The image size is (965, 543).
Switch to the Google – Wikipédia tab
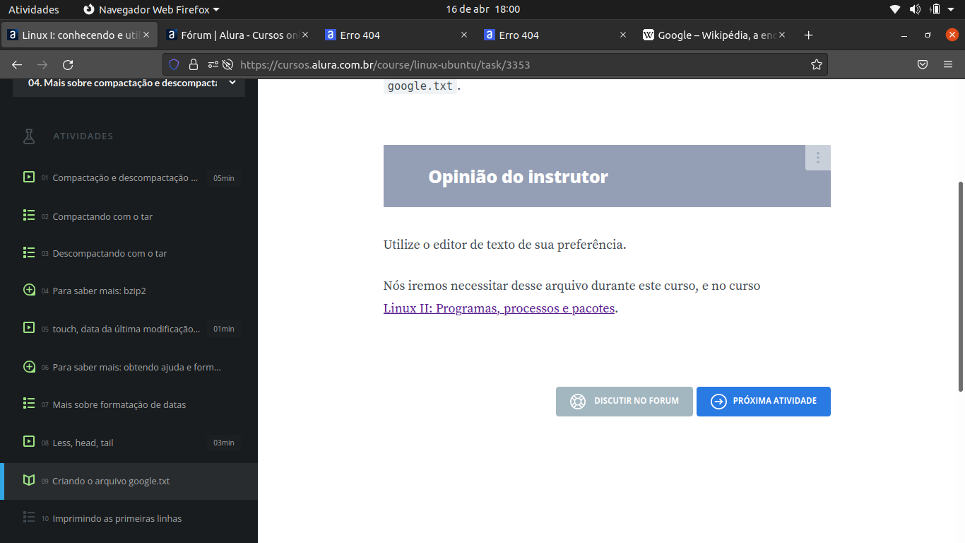coord(715,35)
